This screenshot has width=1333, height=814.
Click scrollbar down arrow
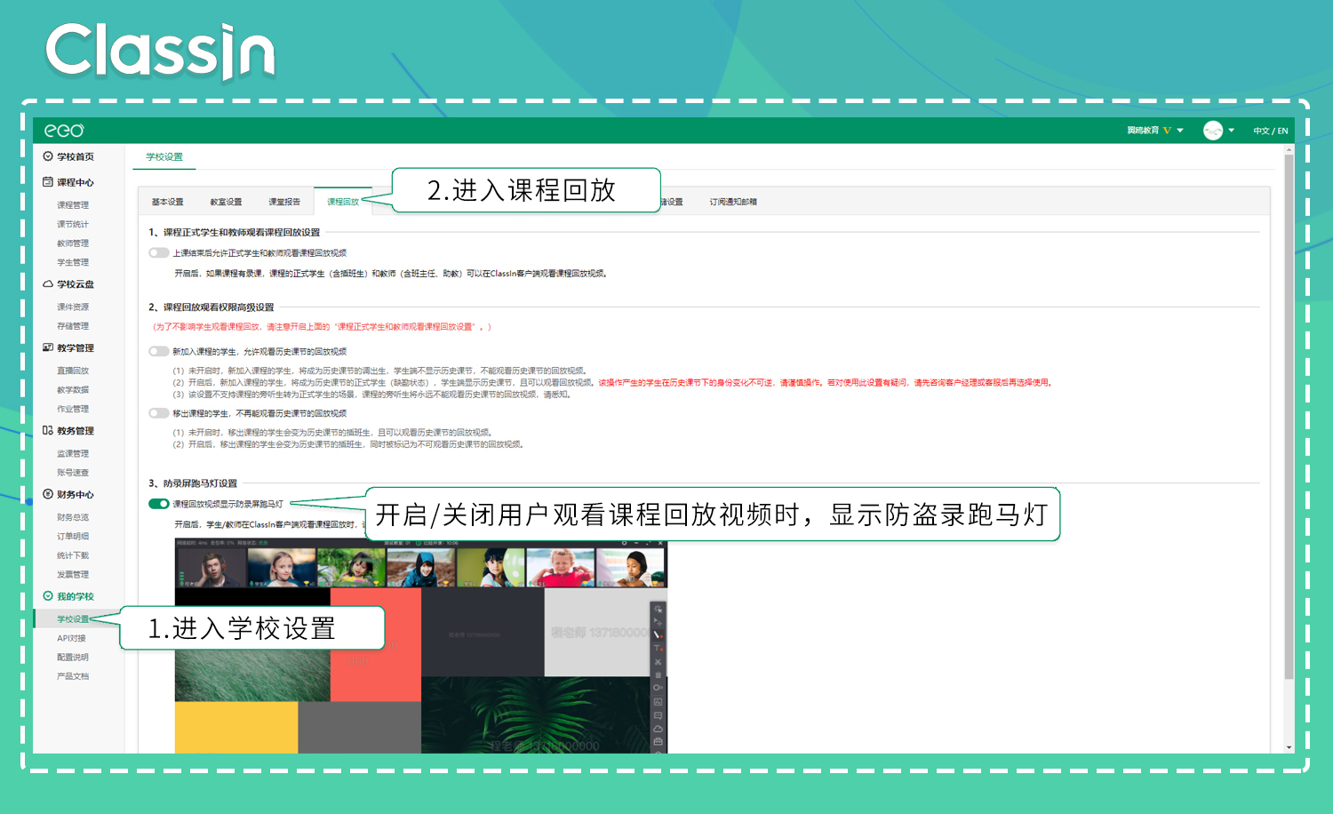tap(1289, 748)
